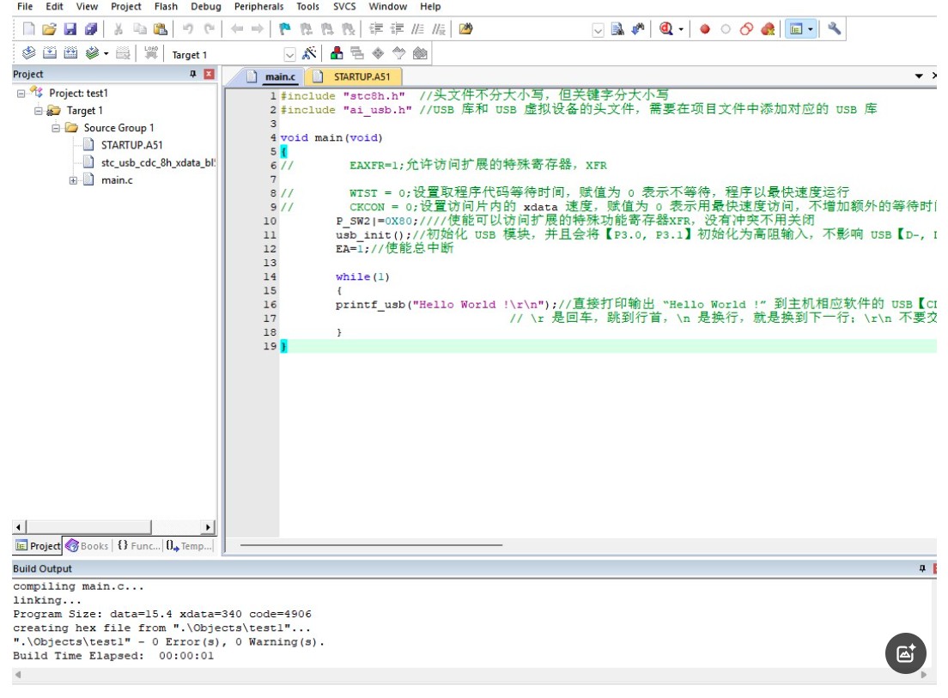Click the editor horizontal scrollbar
This screenshot has height=698, width=948.
coord(371,545)
